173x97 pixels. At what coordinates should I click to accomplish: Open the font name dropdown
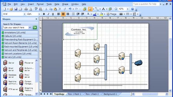(x=25, y=14)
